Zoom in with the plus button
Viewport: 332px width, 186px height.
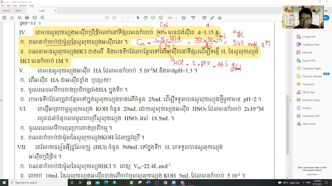pos(161,18)
